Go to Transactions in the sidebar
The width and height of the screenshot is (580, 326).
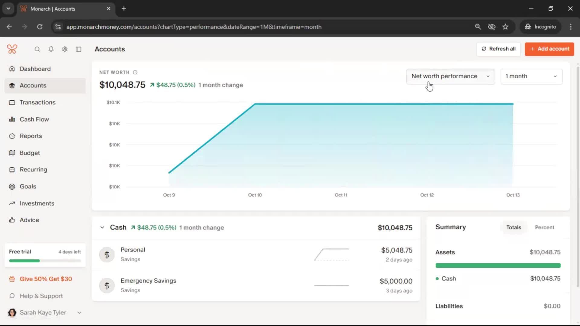click(37, 102)
